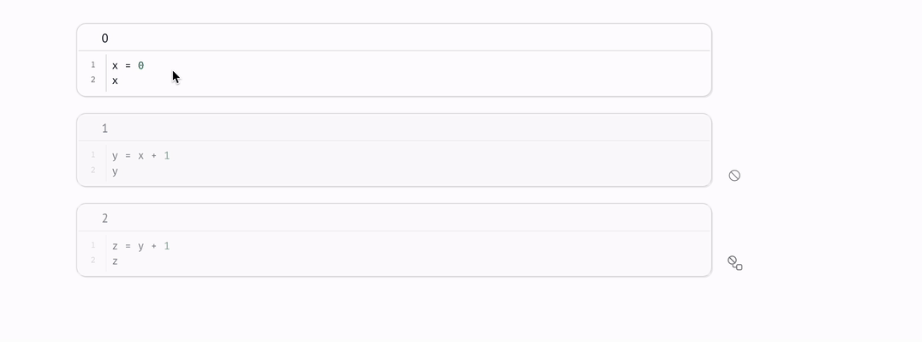Click the output value 2 of the third cell
The image size is (922, 342).
[105, 219]
